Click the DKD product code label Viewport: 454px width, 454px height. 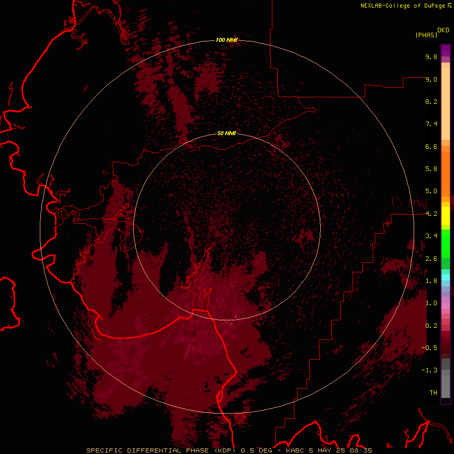tap(443, 30)
